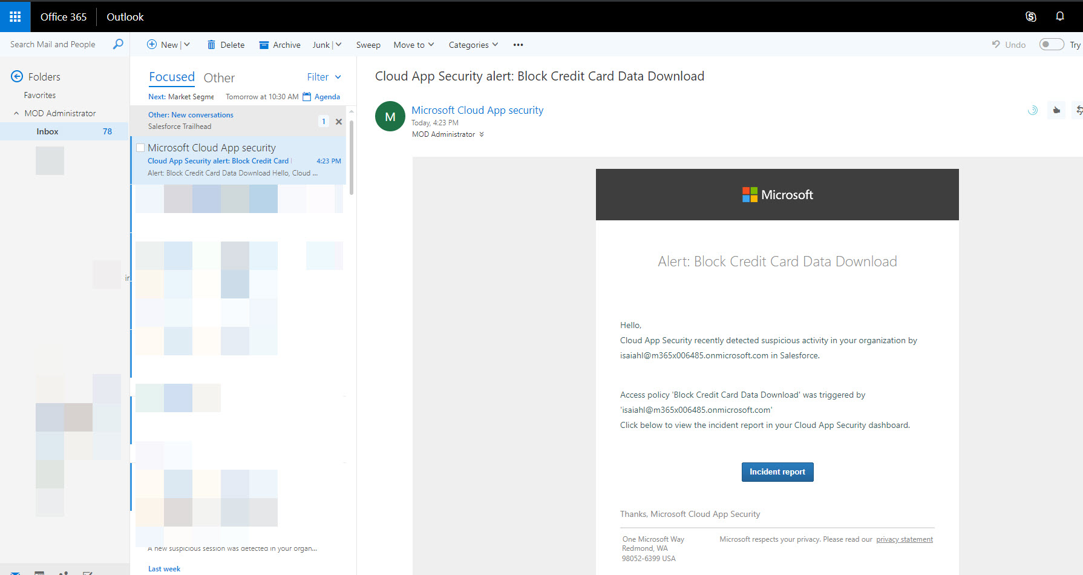
Task: Collapse the MOD Administrator folder tree
Action: click(16, 113)
